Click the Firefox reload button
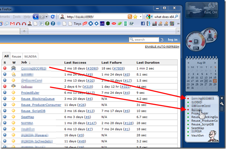 point(53,17)
